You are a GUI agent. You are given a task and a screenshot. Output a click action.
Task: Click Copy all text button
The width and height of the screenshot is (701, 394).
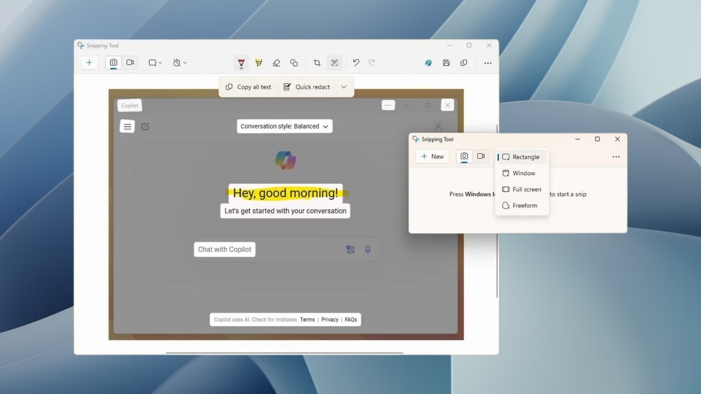[249, 87]
